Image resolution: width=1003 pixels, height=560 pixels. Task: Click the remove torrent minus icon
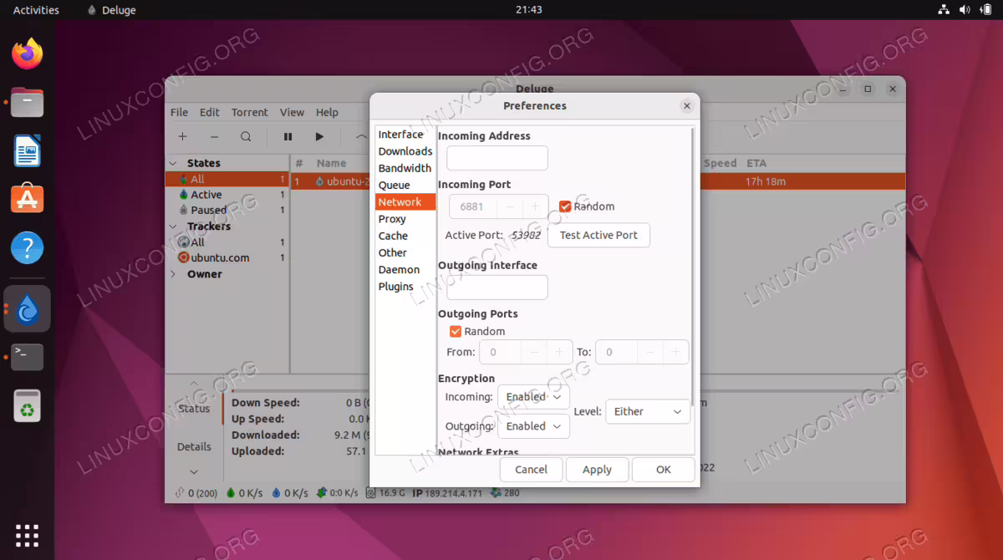(214, 136)
